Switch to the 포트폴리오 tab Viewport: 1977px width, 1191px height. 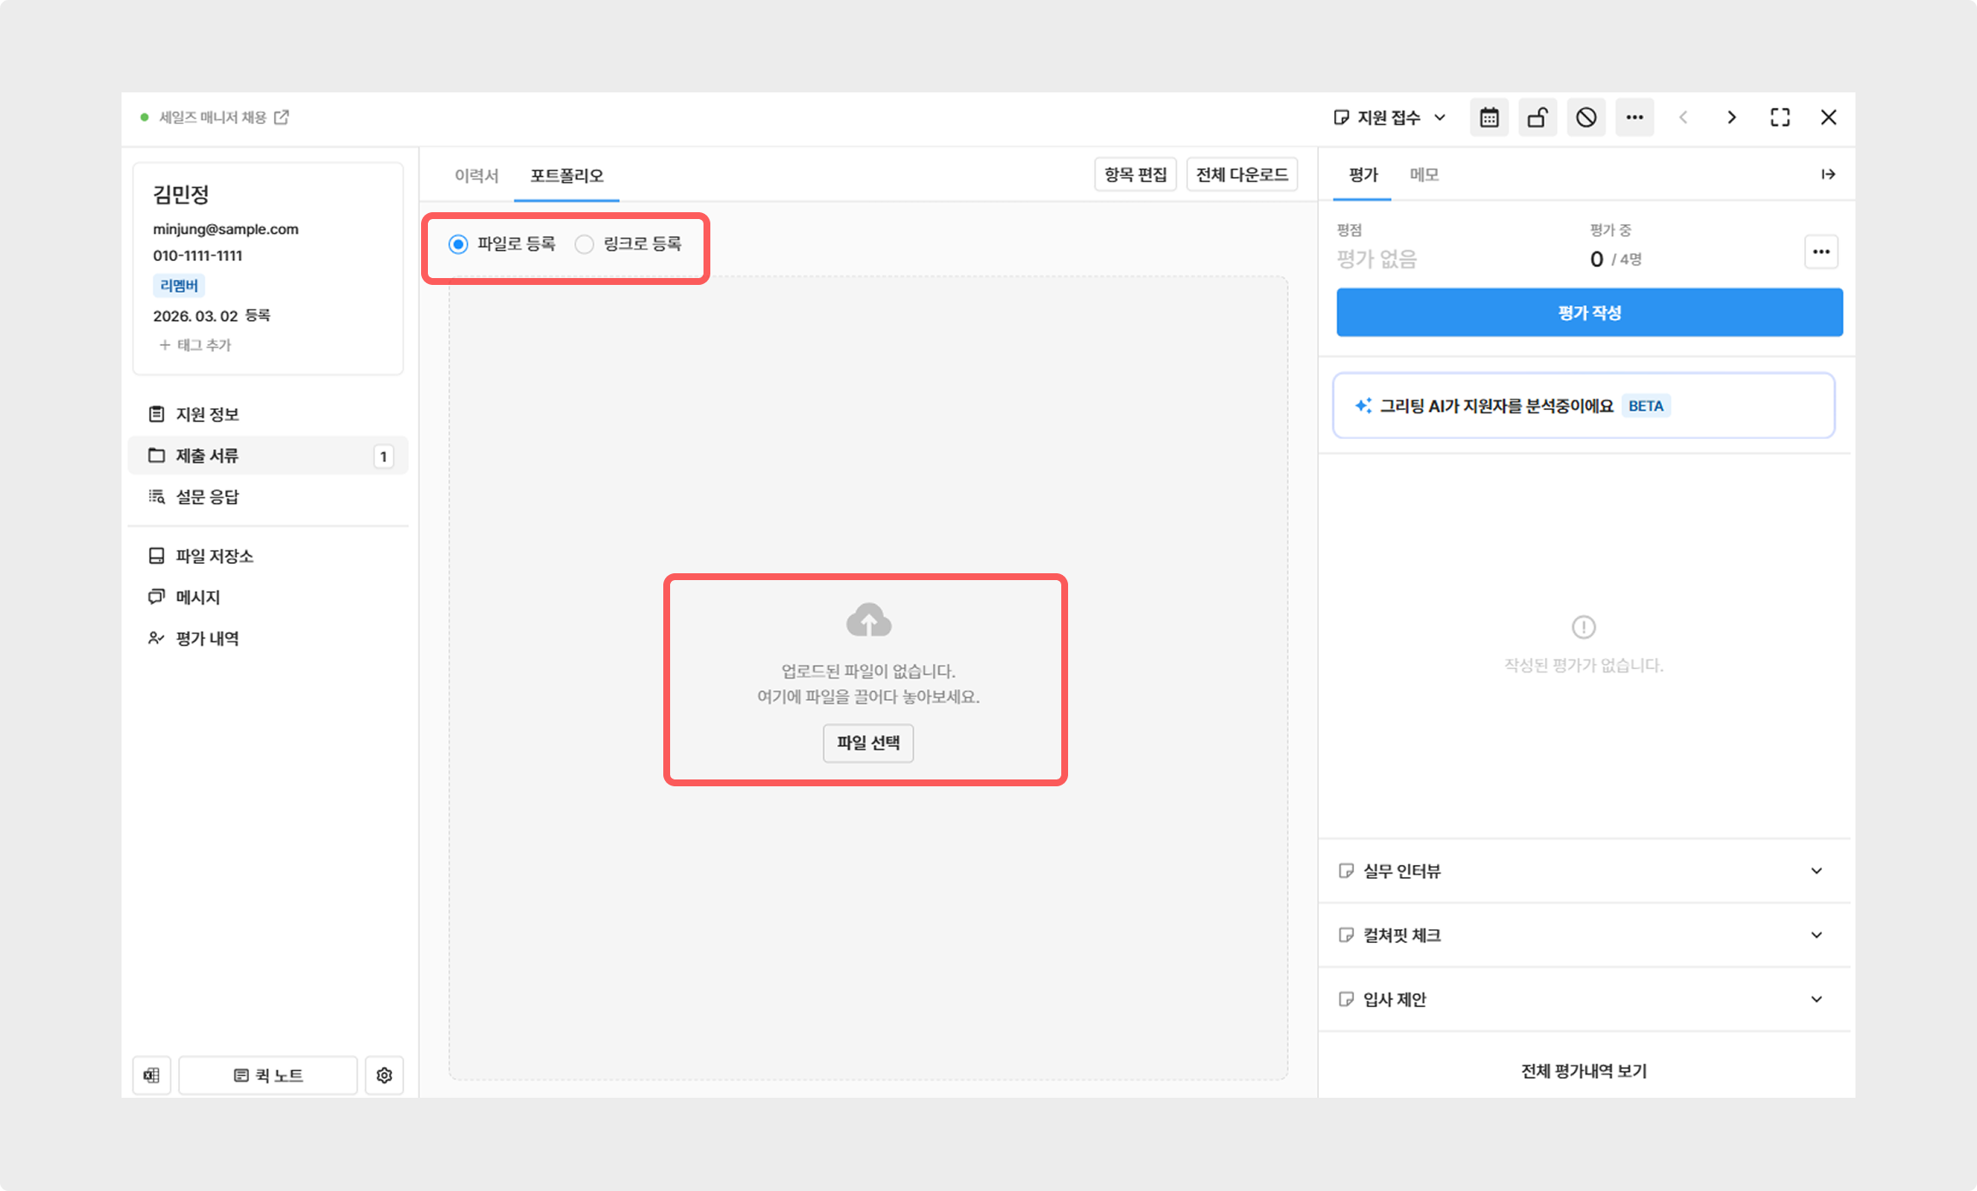(x=567, y=175)
